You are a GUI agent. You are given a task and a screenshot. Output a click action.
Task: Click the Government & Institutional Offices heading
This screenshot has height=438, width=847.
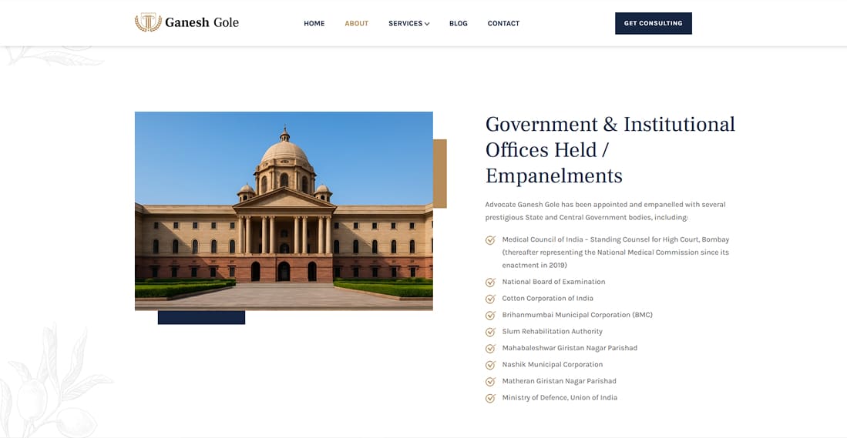[x=610, y=149]
